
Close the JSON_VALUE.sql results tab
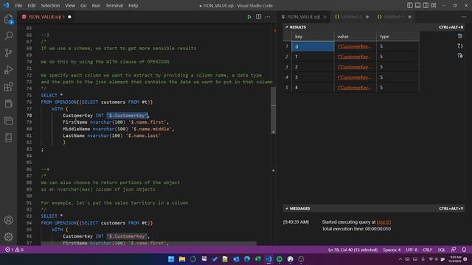tap(324, 17)
